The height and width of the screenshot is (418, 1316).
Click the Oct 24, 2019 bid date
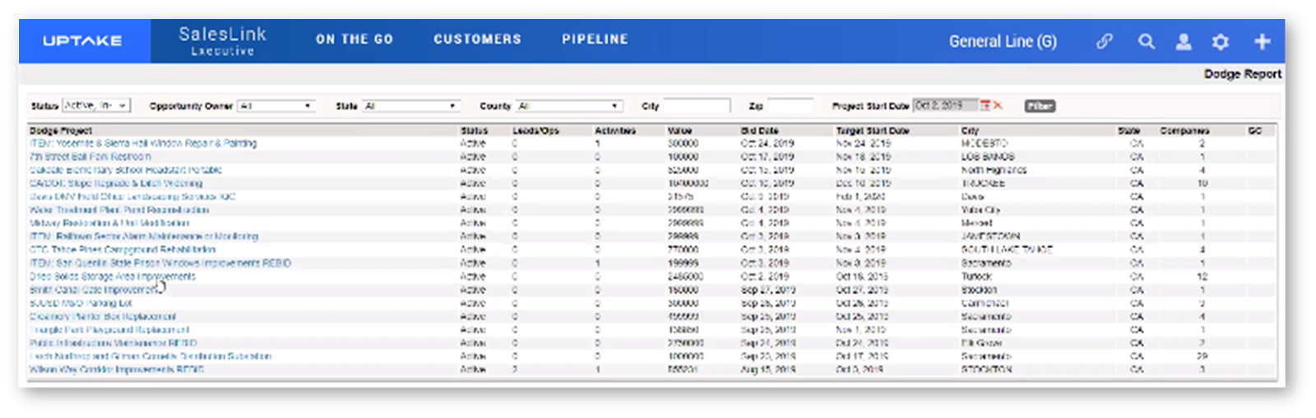tap(767, 143)
